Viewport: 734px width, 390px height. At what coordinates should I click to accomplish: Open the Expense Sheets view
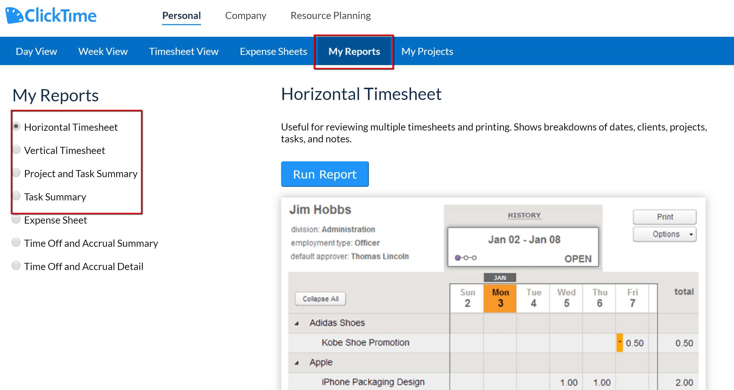click(273, 52)
